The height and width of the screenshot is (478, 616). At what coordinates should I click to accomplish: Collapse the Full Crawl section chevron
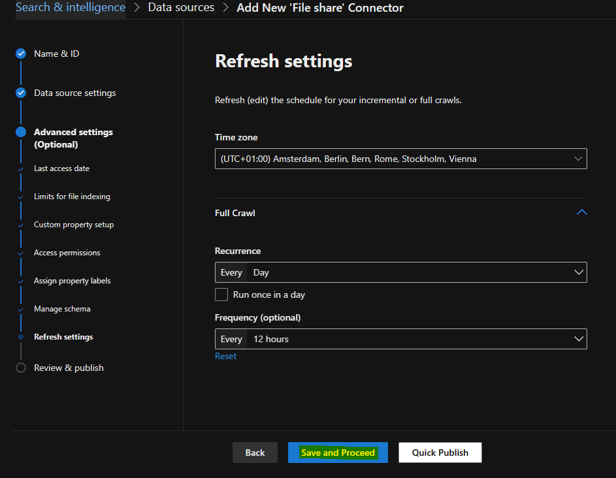point(581,212)
